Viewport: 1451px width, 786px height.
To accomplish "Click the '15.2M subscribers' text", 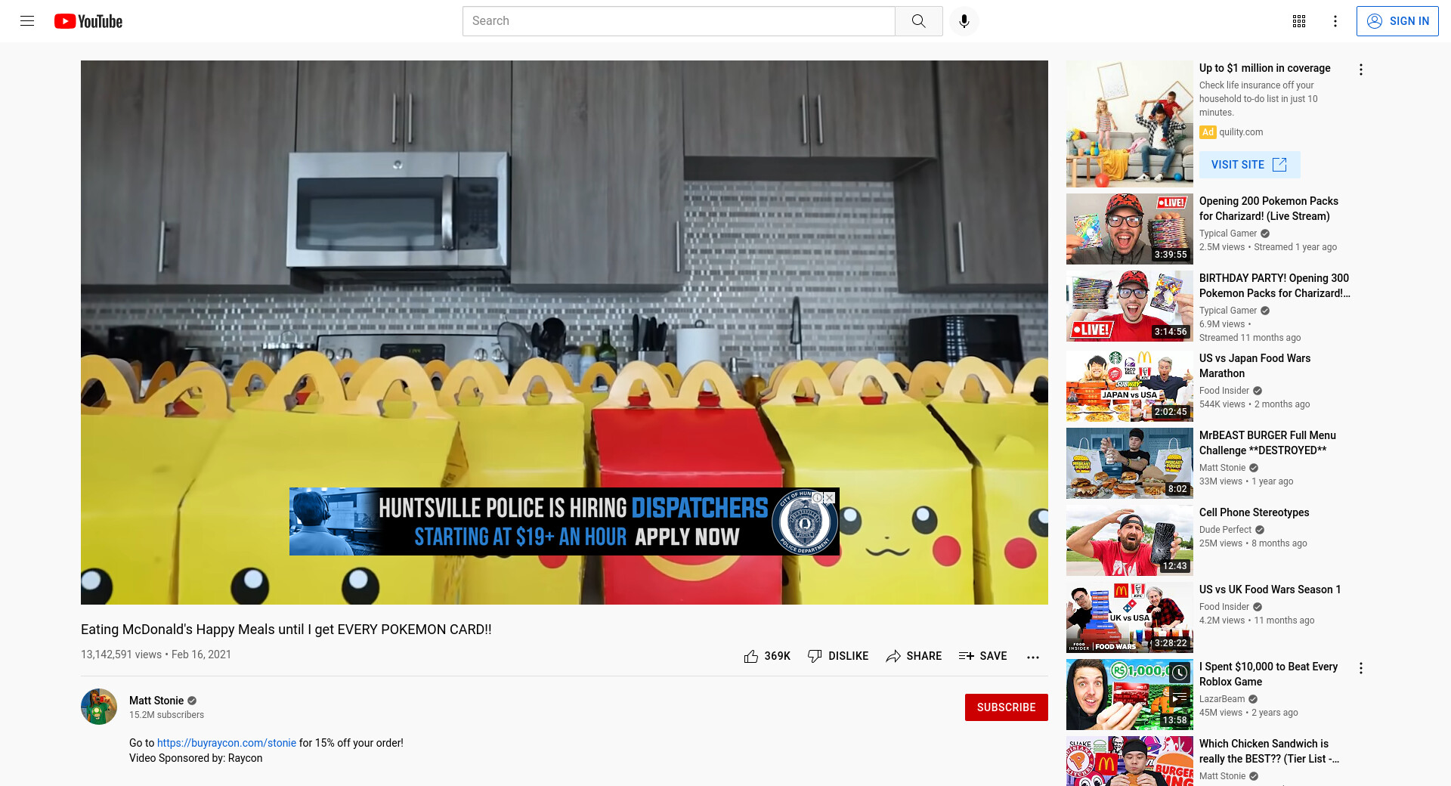I will [166, 715].
